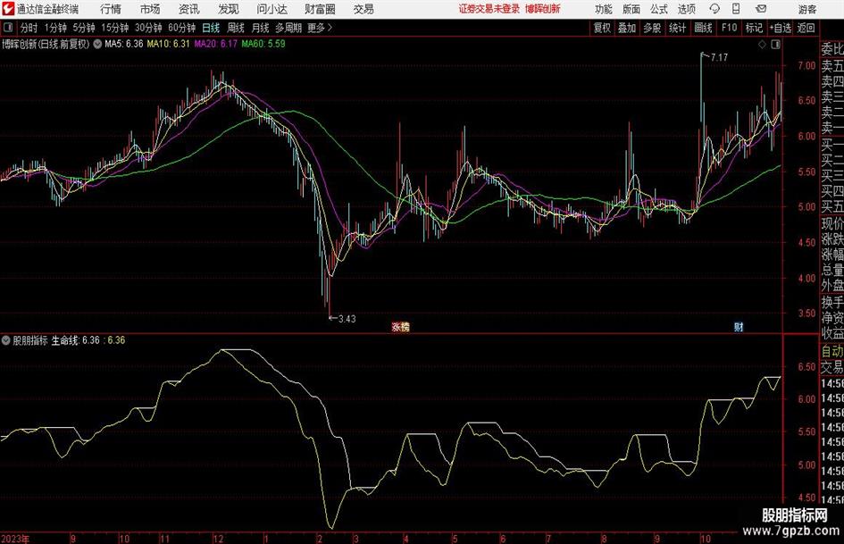
Task: Click the diamond icon above the chart
Action: 762,45
